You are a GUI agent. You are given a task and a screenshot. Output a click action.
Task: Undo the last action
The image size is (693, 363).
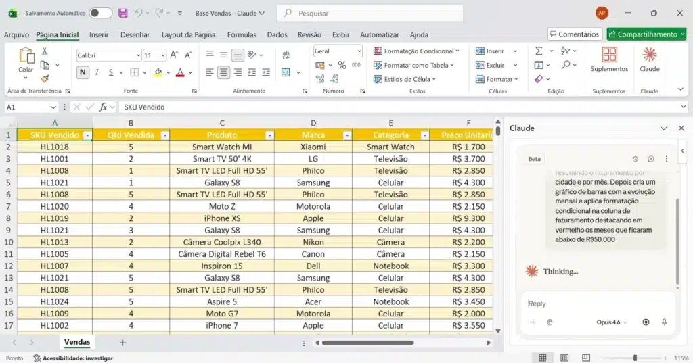(x=138, y=14)
